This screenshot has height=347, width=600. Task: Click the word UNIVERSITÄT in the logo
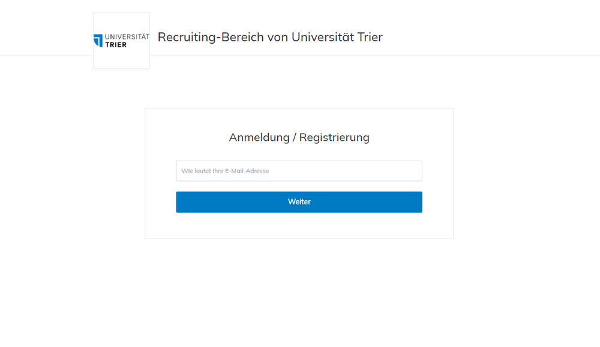pos(127,37)
